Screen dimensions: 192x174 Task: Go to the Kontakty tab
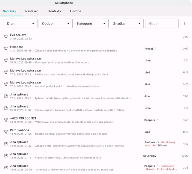[55, 11]
